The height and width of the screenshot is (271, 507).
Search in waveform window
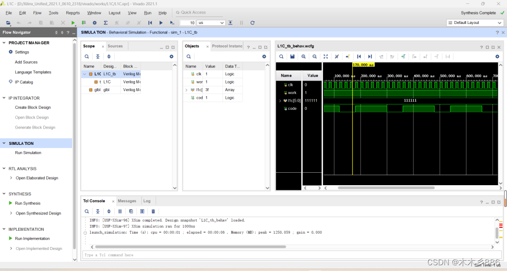tap(281, 57)
